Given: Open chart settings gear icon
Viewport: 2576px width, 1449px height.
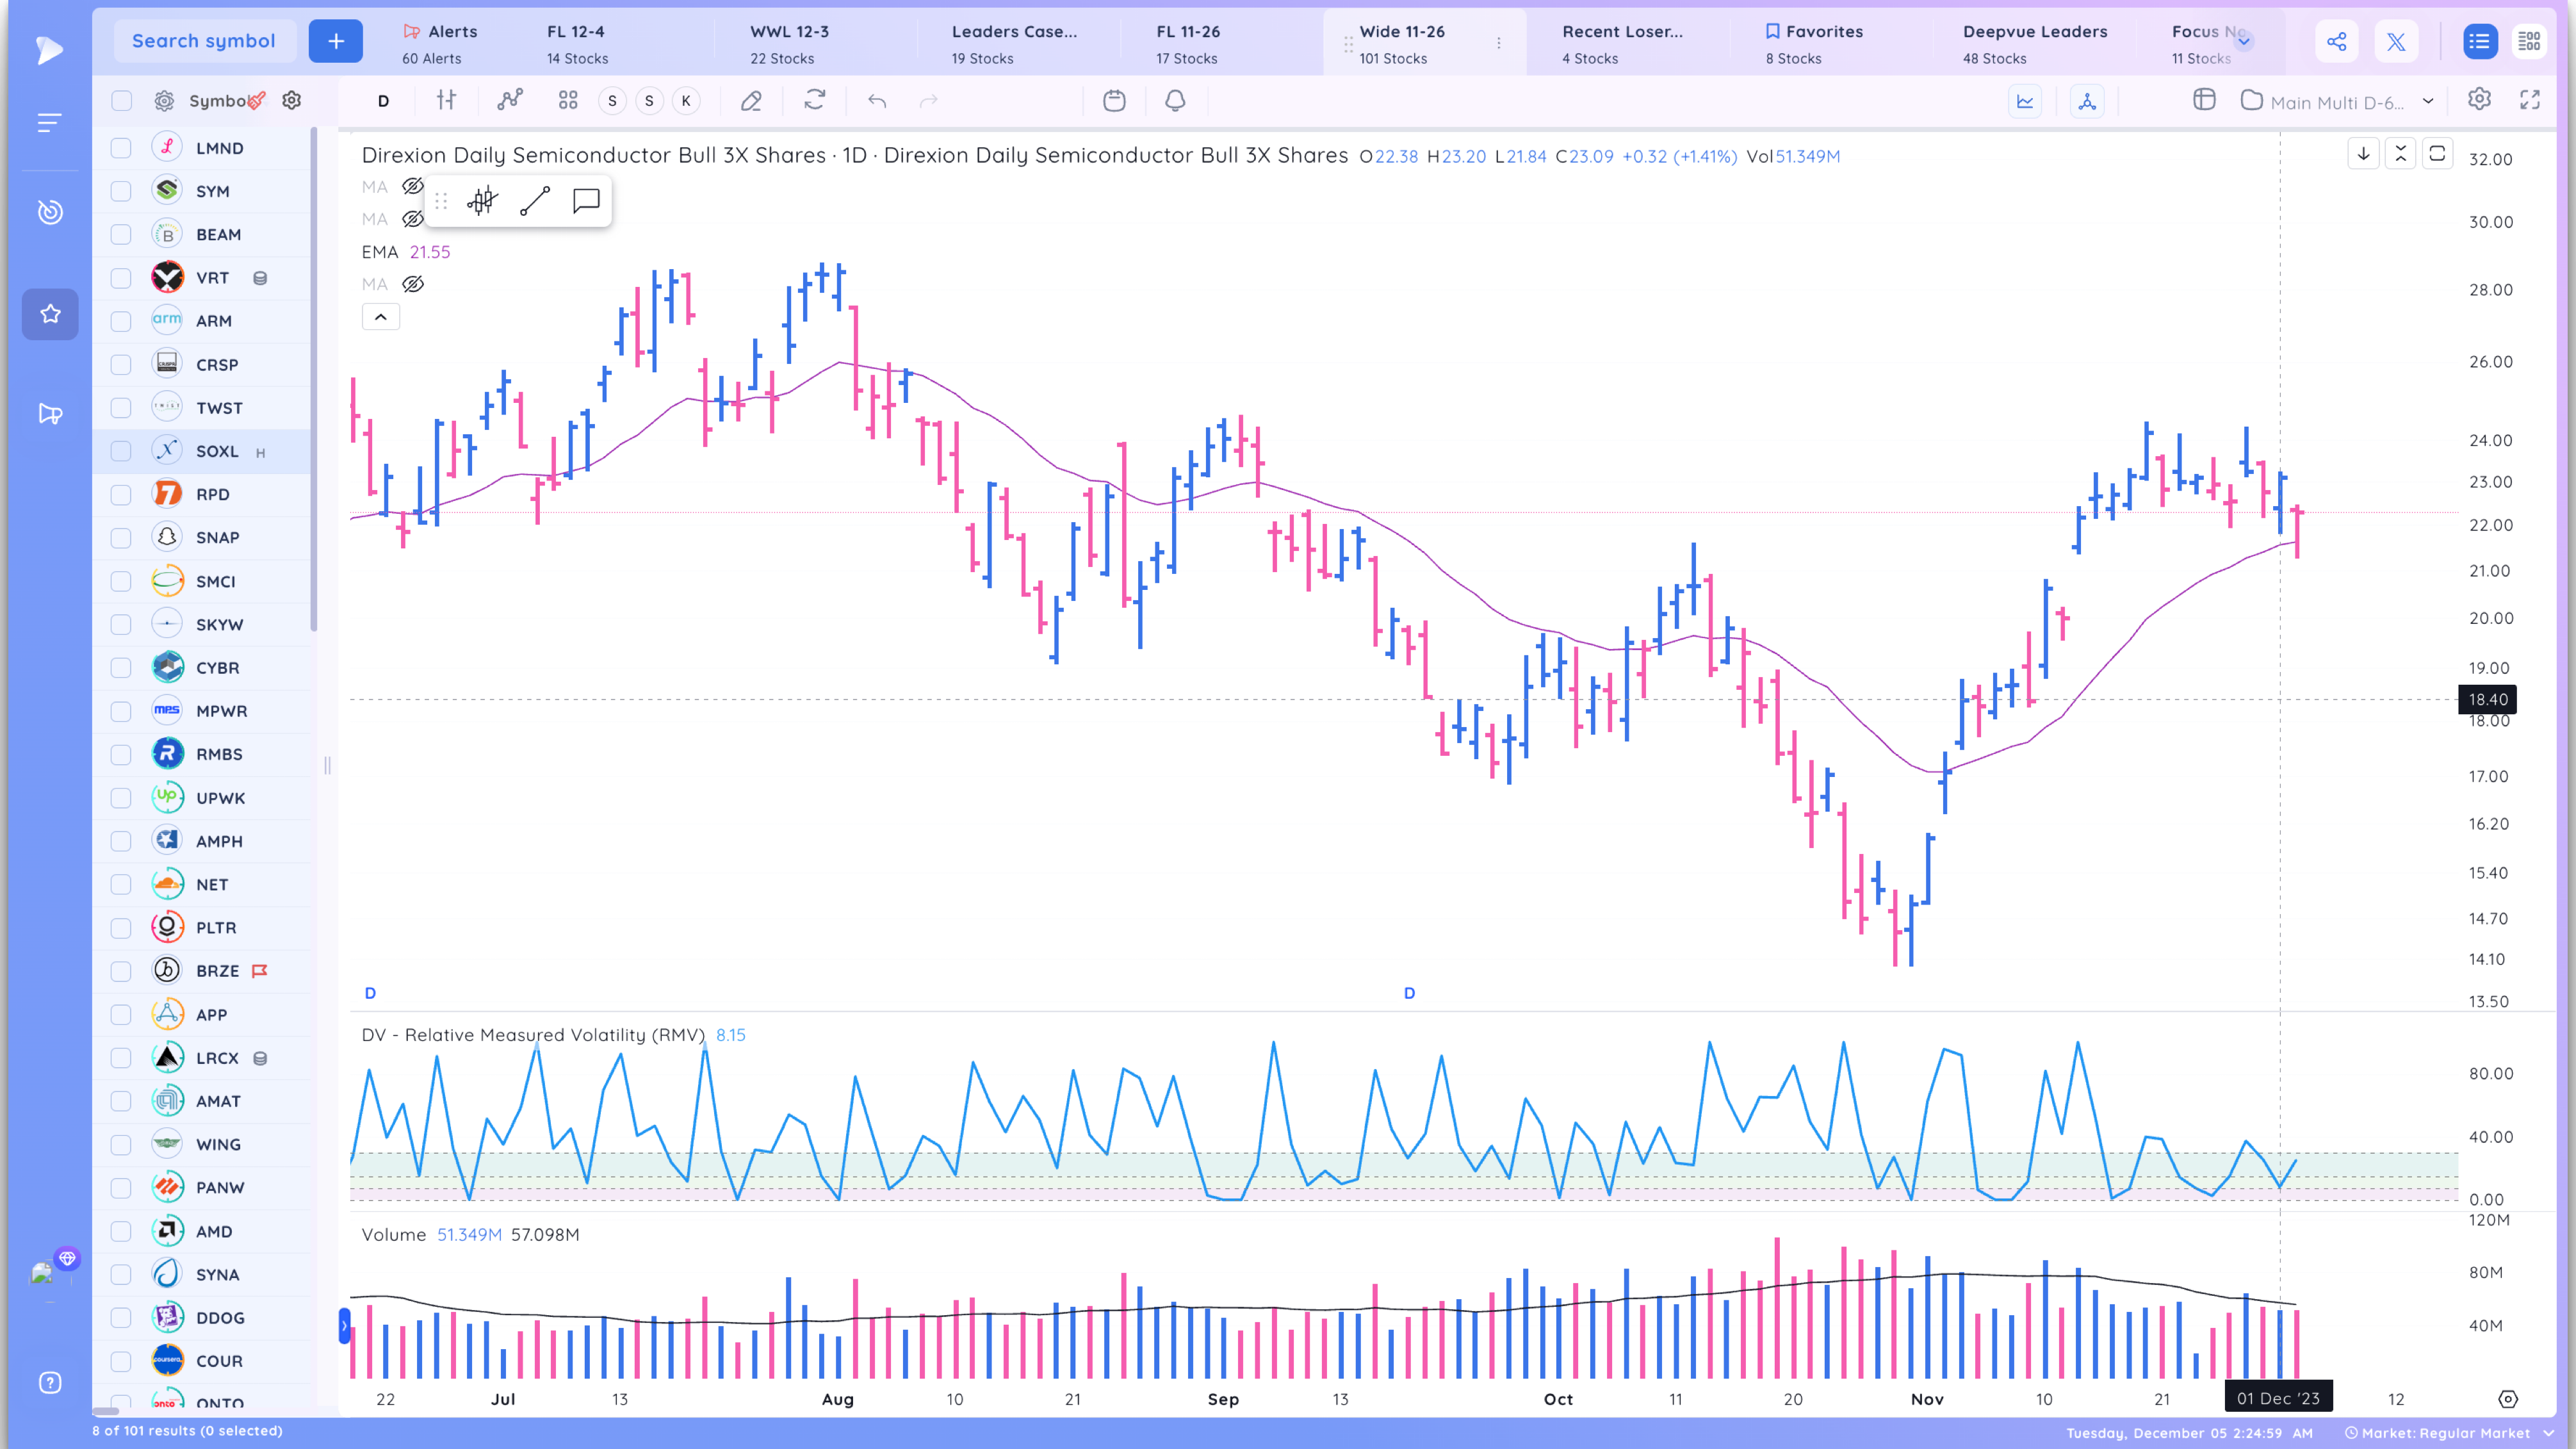Looking at the screenshot, I should (2479, 99).
